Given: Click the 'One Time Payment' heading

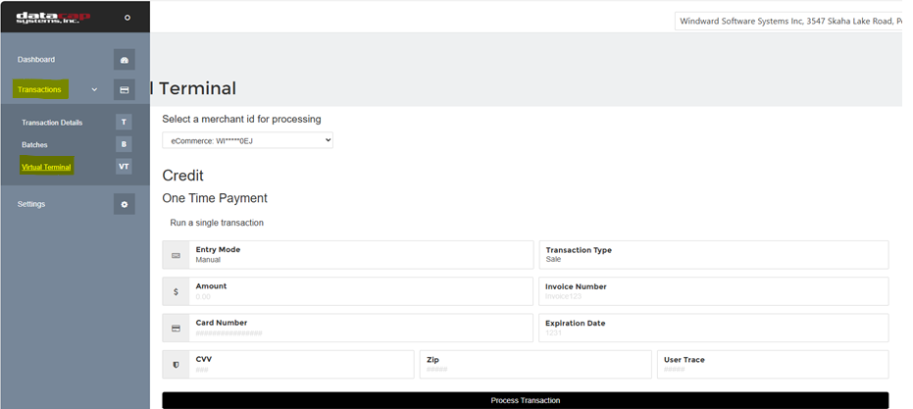Looking at the screenshot, I should (x=215, y=198).
